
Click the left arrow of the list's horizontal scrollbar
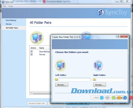pyautogui.click(x=31, y=93)
